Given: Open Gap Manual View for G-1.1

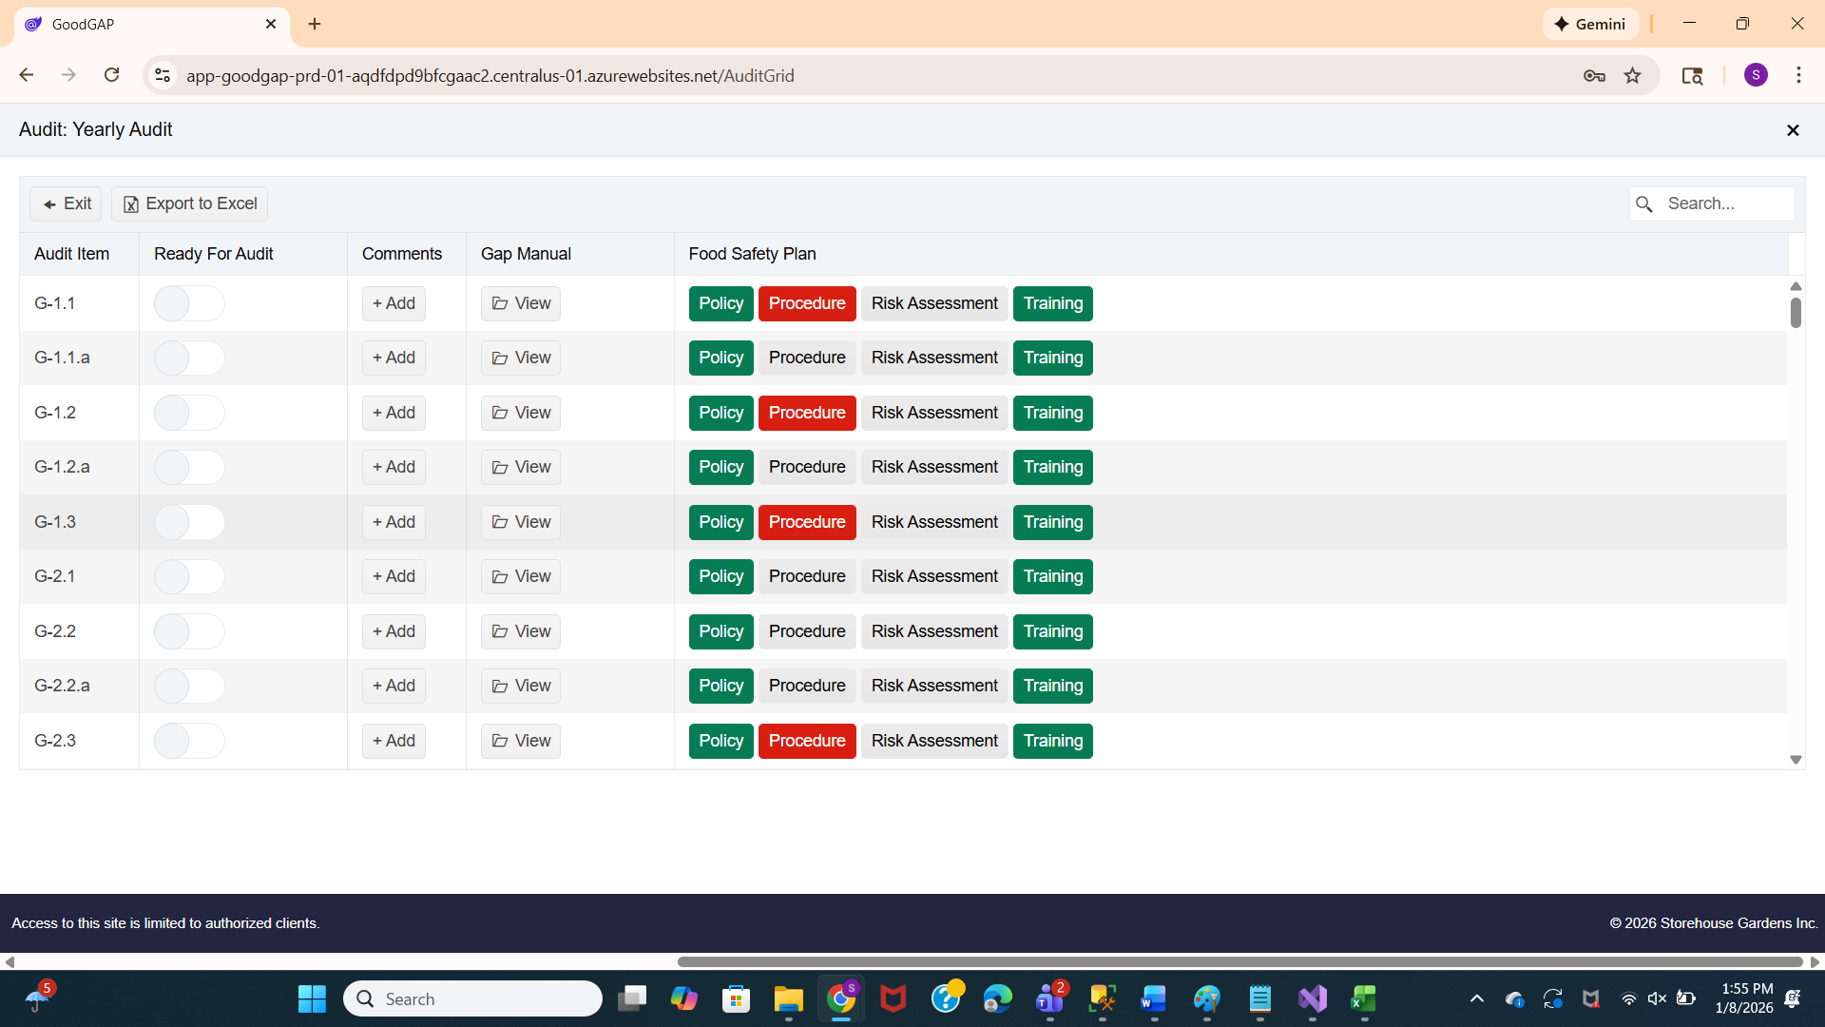Looking at the screenshot, I should pyautogui.click(x=521, y=303).
